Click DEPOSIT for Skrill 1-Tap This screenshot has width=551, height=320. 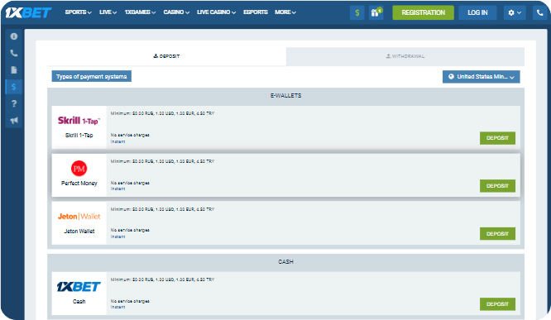(497, 138)
